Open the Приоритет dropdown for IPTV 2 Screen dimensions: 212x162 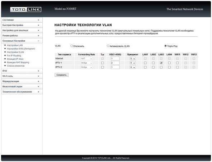133,67
